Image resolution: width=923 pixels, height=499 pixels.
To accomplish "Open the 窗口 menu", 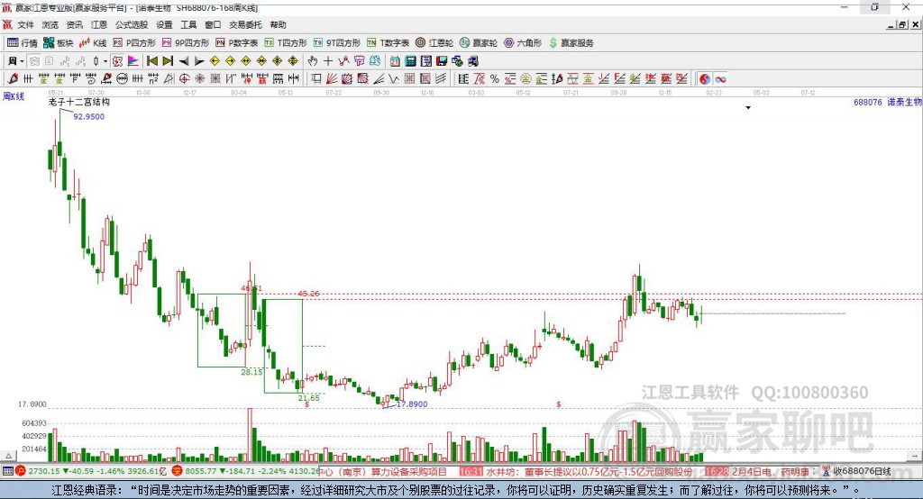I will 213,24.
